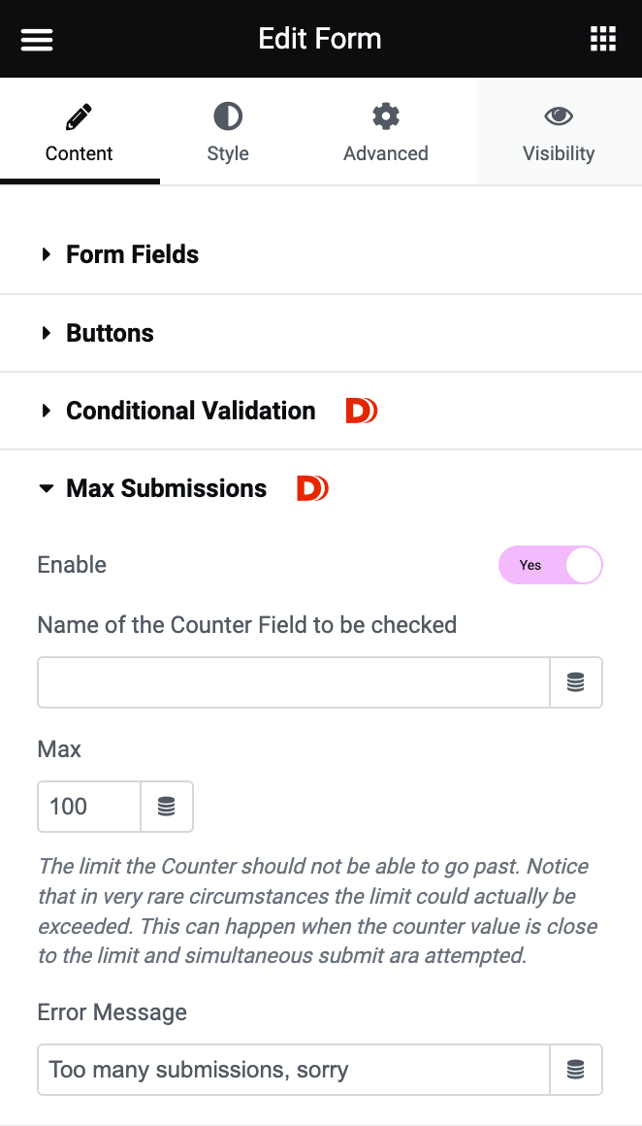Screen dimensions: 642x1126
Task: Click the Yes label on the Enable switch
Action: 530,564
